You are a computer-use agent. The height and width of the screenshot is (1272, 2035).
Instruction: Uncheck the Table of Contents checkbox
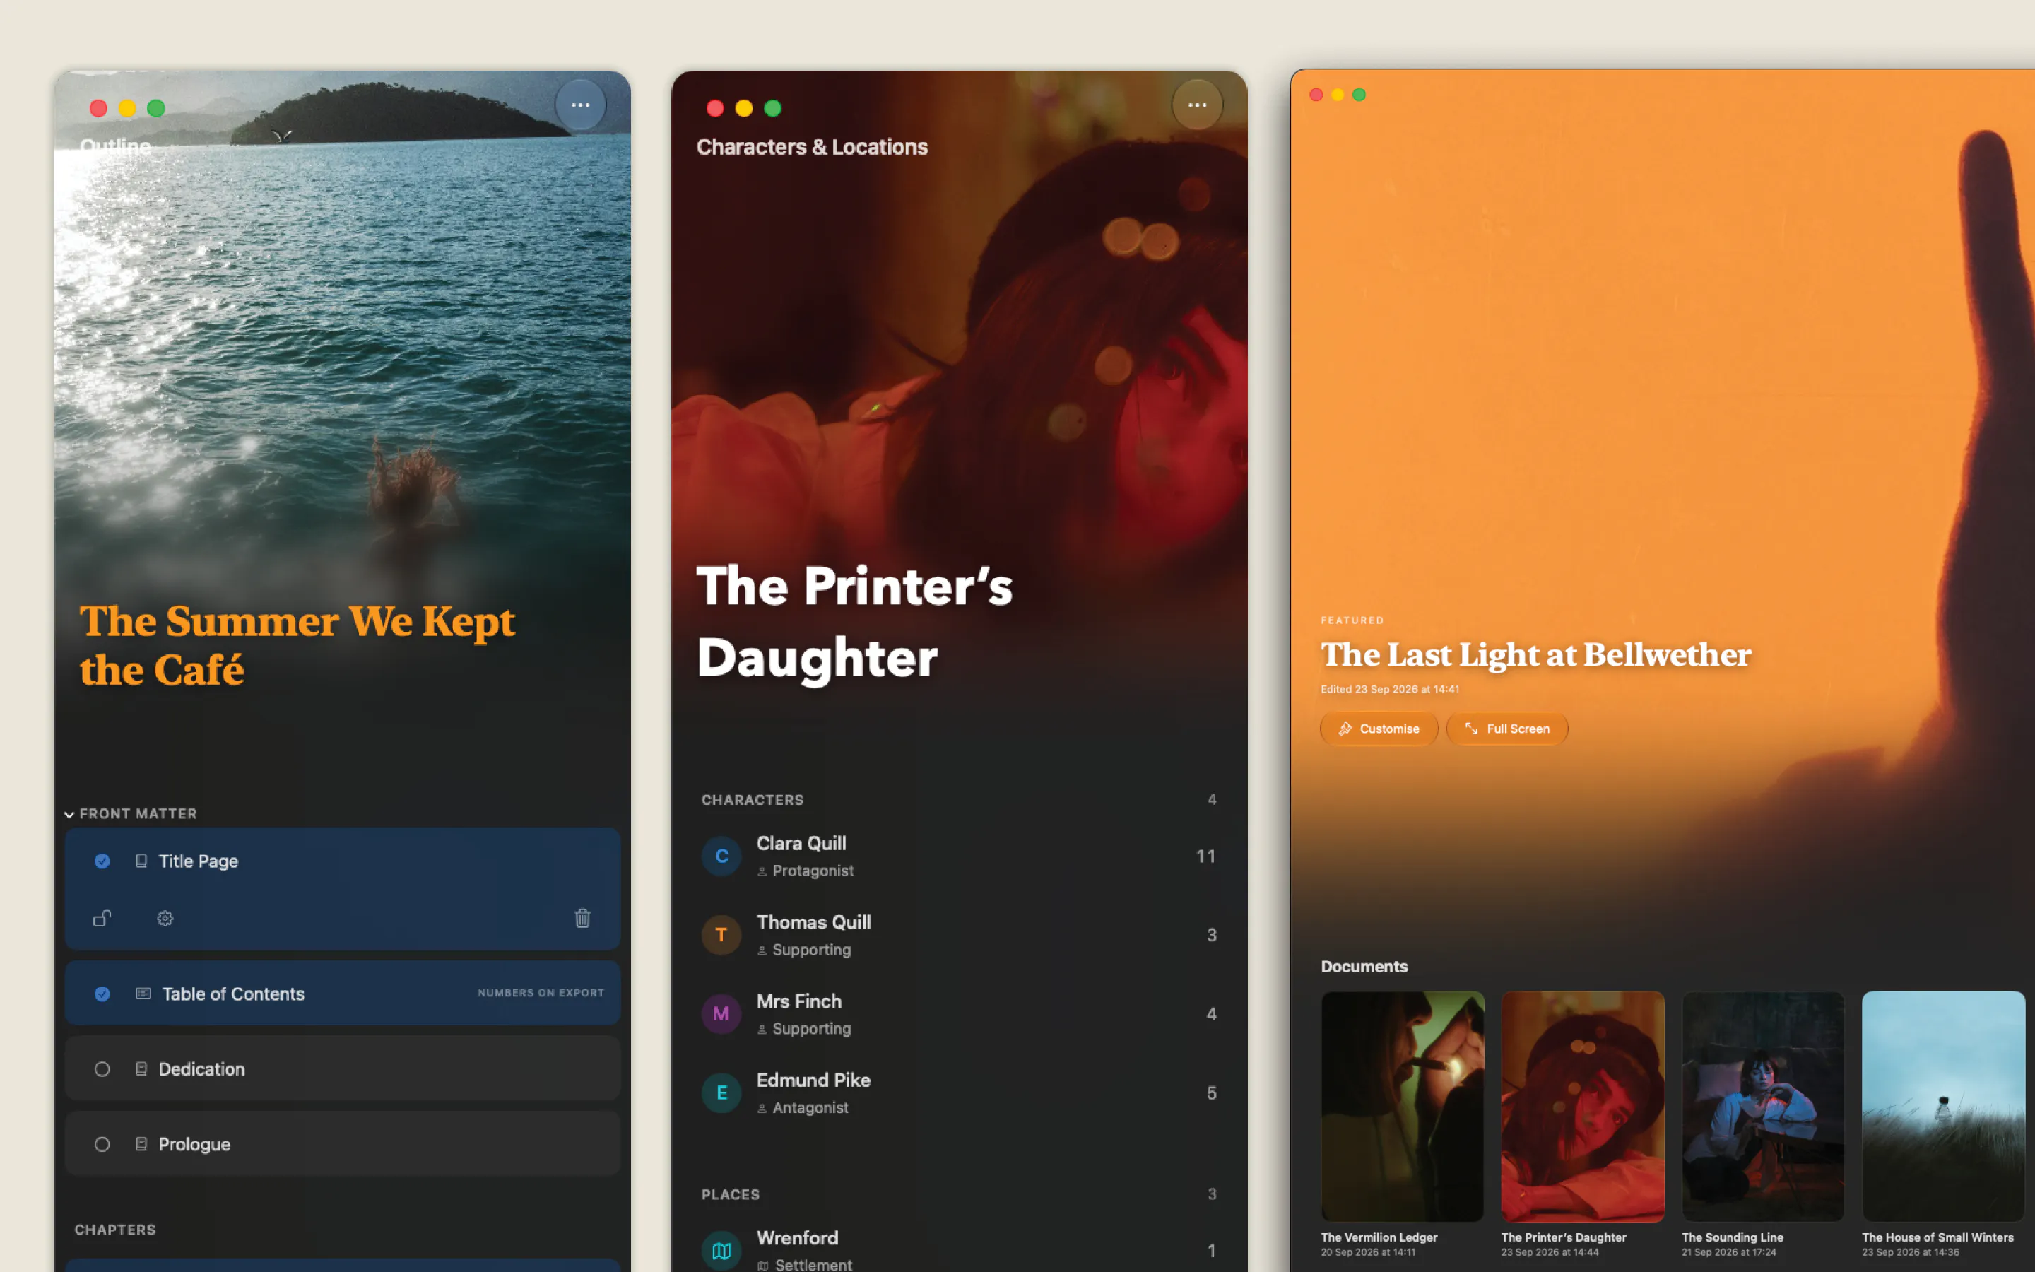coord(102,994)
